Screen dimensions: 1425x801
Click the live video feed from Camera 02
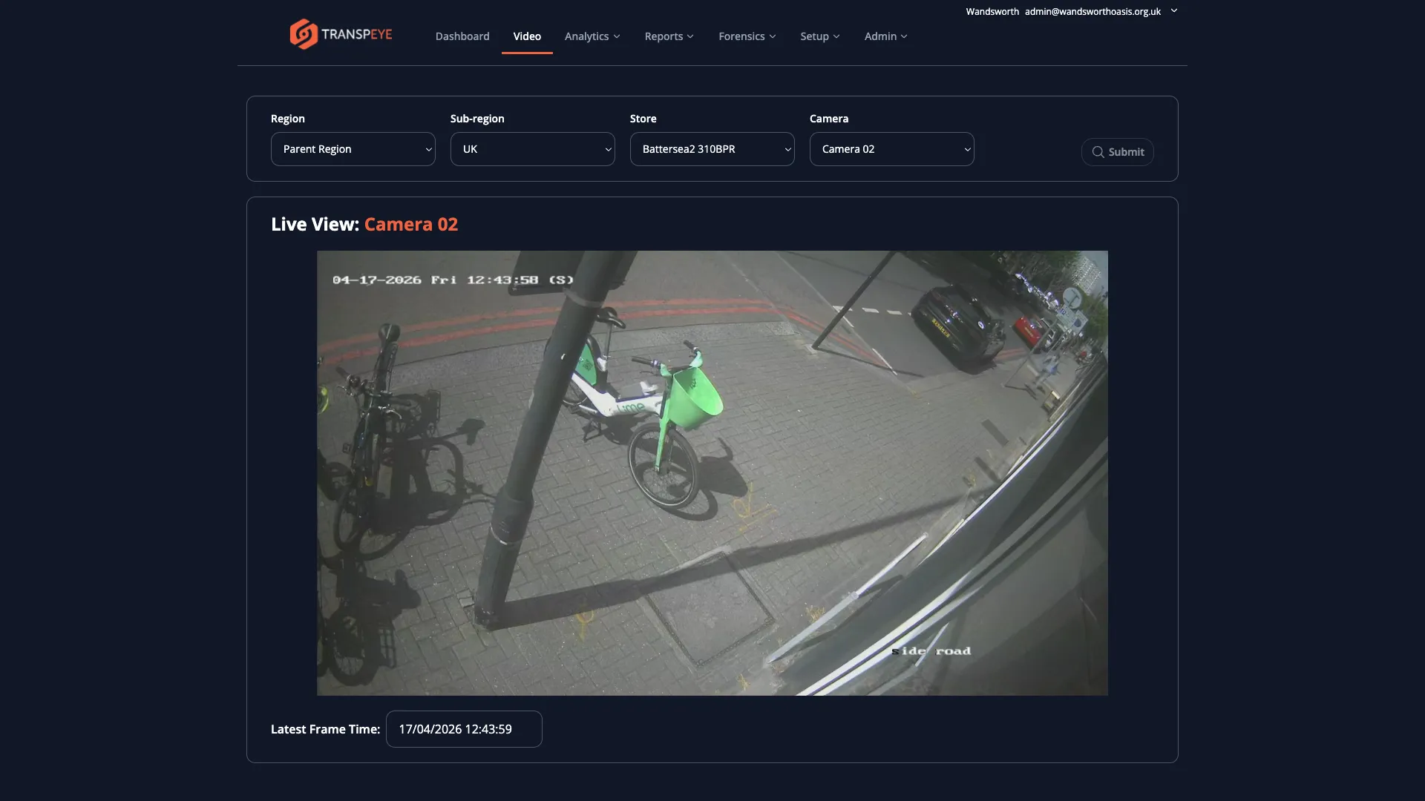pos(712,472)
